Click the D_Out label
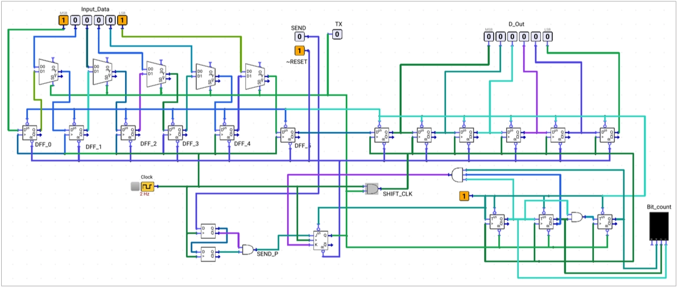678x287 pixels. pos(516,24)
